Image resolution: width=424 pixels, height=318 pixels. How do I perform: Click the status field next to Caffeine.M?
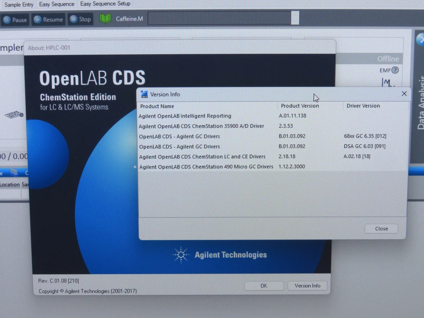pyautogui.click(x=219, y=18)
